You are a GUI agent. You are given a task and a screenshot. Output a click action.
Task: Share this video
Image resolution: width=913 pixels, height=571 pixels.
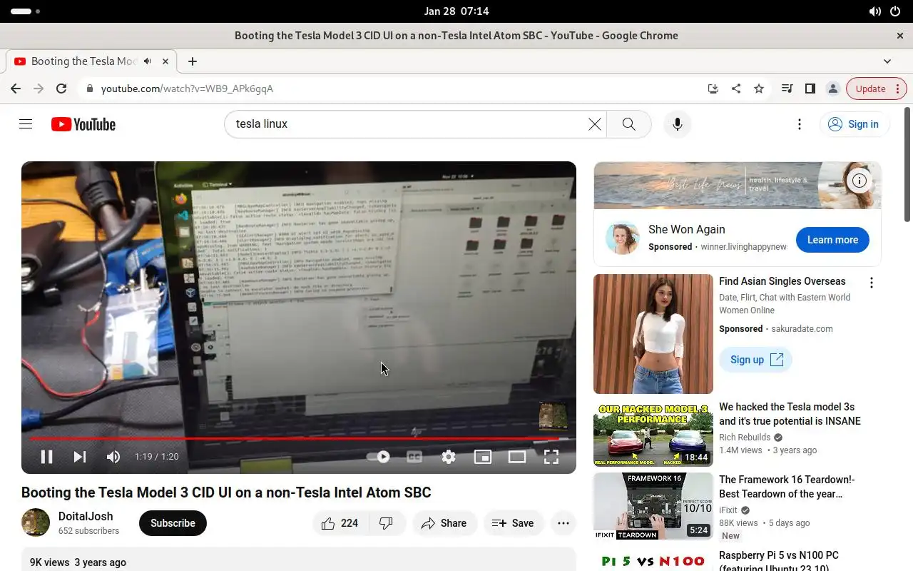click(x=444, y=523)
